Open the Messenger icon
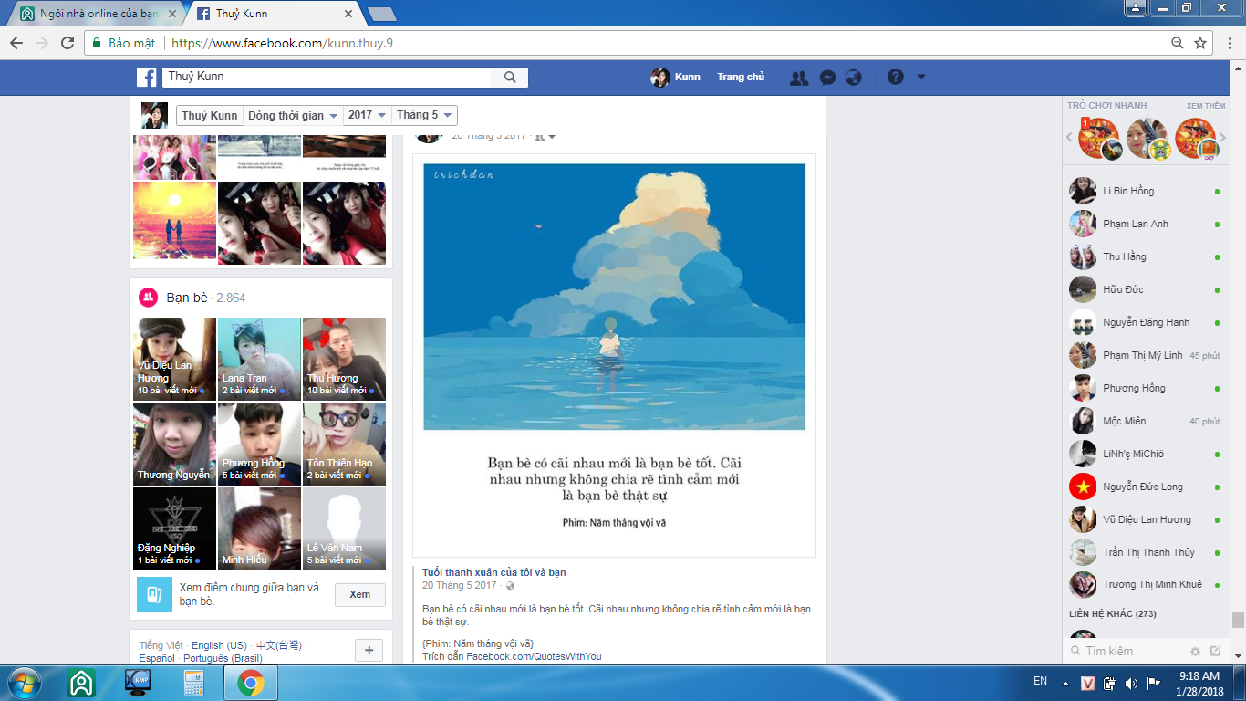This screenshot has width=1246, height=701. pyautogui.click(x=827, y=78)
